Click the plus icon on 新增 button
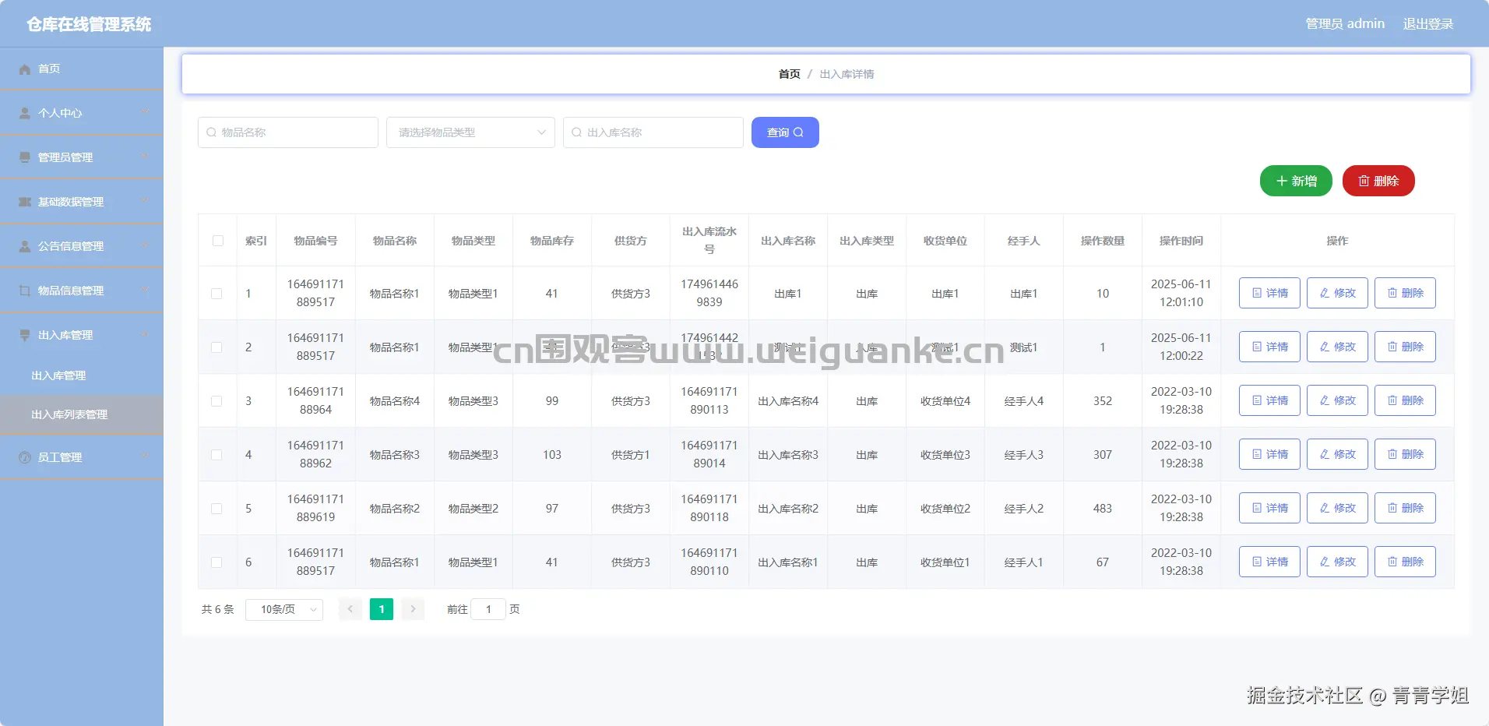The height and width of the screenshot is (726, 1489). 1281,181
